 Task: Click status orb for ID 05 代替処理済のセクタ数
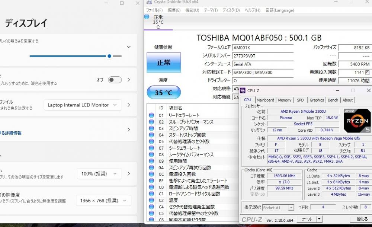[x=151, y=141]
